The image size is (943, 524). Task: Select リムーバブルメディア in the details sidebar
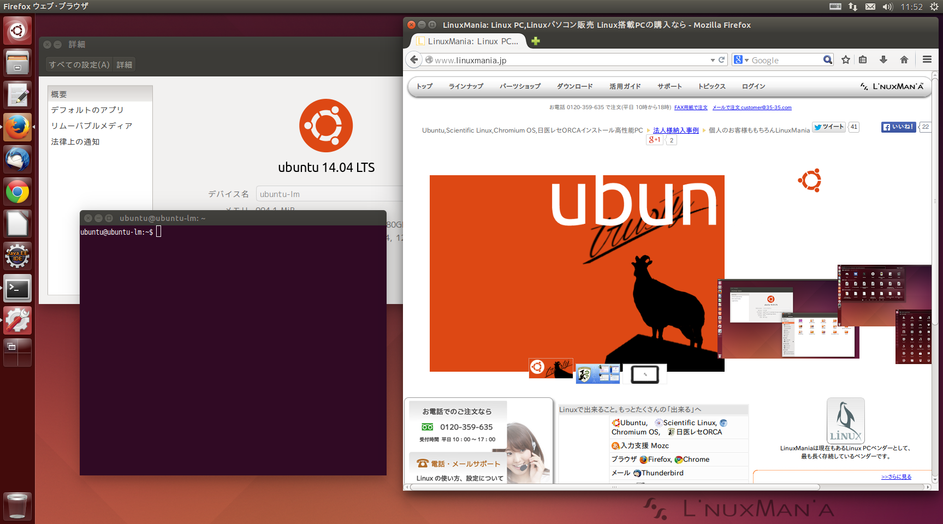click(100, 126)
